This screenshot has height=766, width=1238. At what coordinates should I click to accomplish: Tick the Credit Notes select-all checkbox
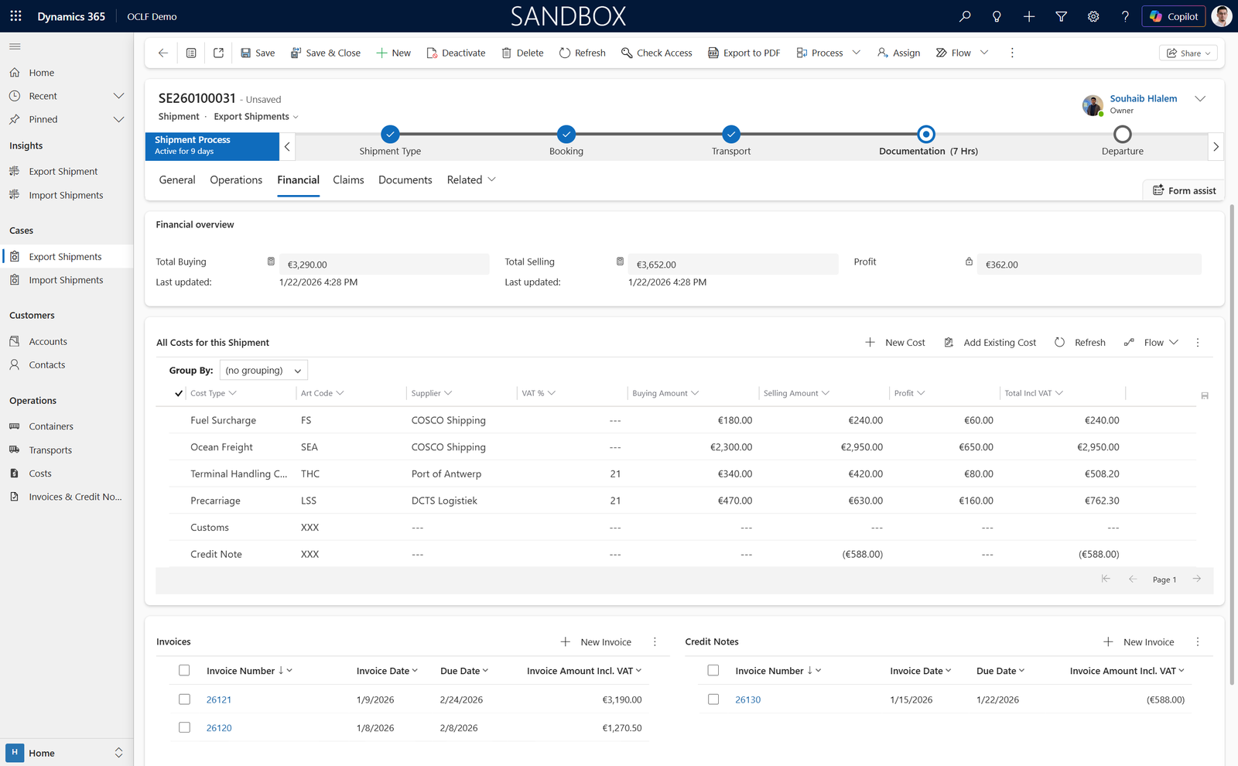(713, 670)
